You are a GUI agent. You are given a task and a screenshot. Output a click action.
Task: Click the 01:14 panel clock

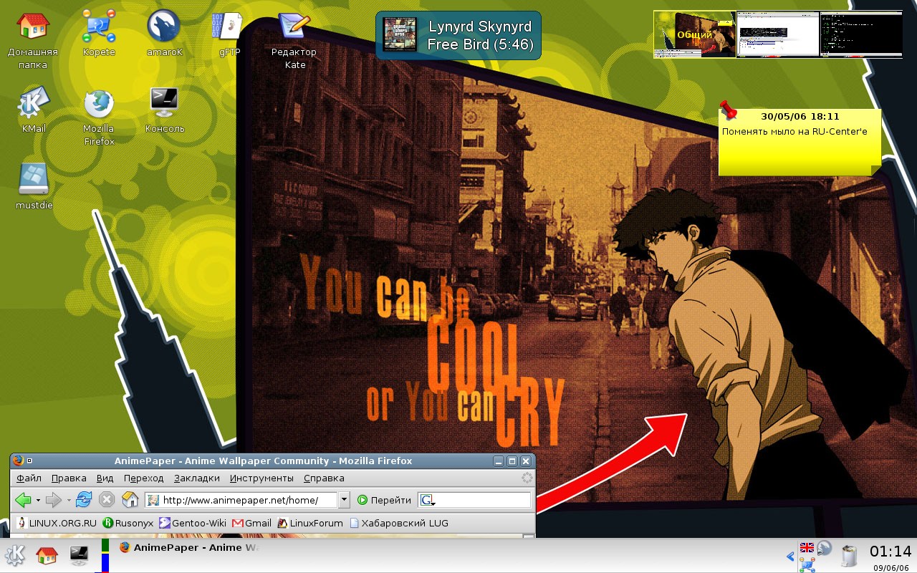click(890, 551)
